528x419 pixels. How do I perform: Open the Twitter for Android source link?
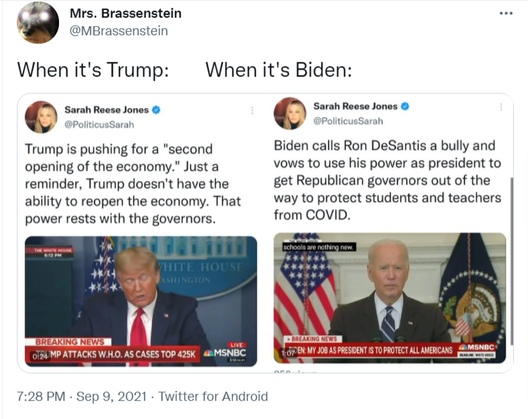click(213, 397)
